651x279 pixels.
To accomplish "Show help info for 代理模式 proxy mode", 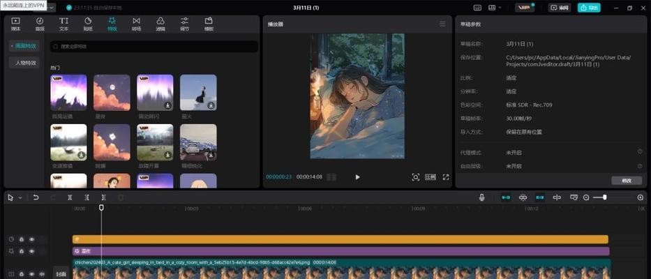I will (640, 152).
